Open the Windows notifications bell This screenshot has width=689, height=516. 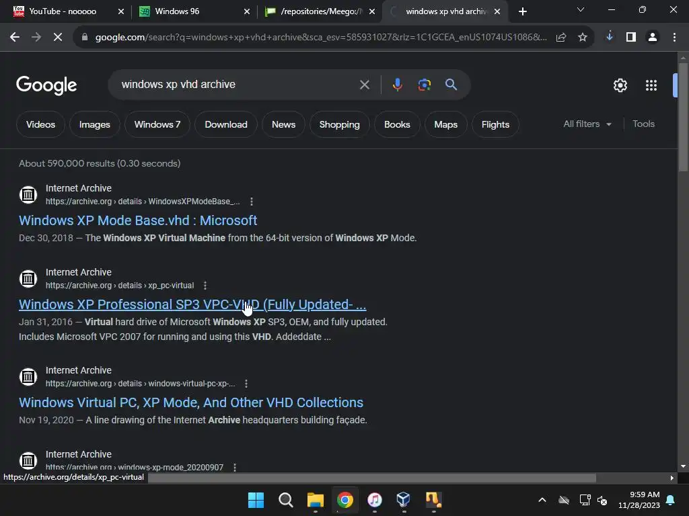[x=671, y=500]
